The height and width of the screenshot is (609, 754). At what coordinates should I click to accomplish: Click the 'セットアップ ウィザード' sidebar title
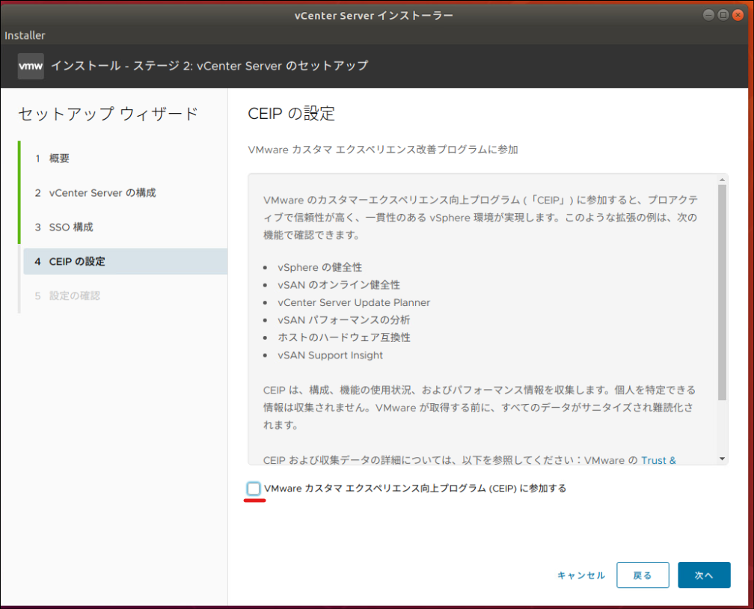coord(108,114)
